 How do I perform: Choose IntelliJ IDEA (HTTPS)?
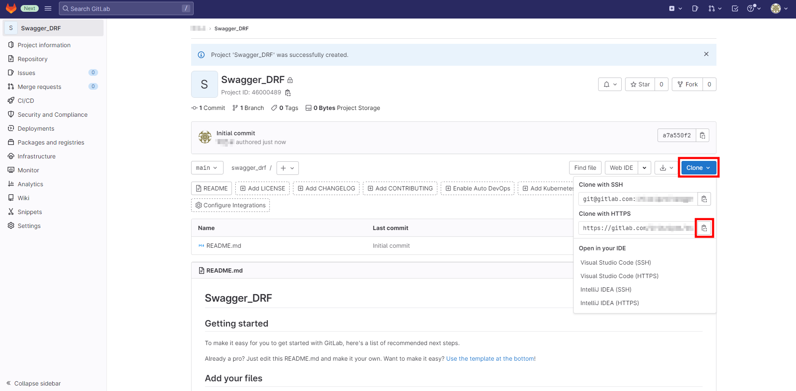tap(610, 303)
